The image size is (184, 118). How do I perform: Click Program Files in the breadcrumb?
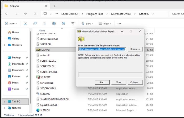pos(95,14)
